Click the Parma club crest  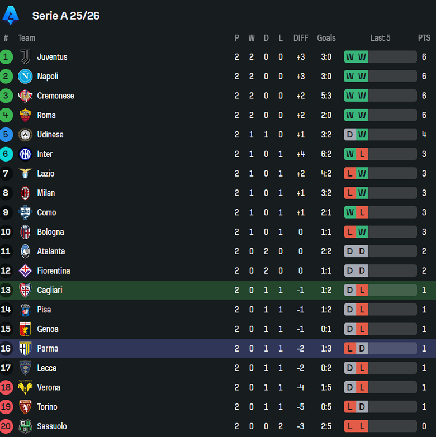(25, 349)
